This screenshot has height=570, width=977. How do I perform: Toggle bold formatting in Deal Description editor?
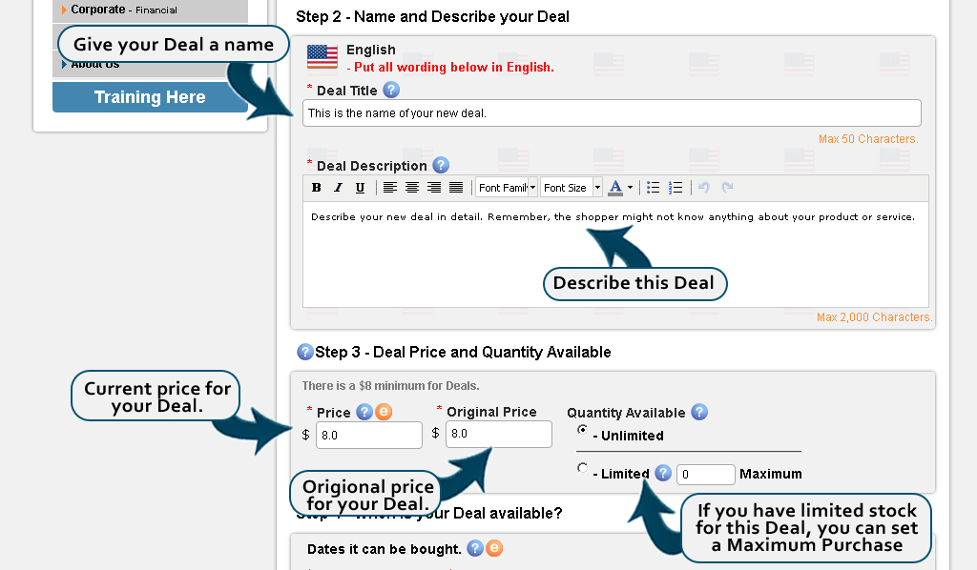[317, 188]
